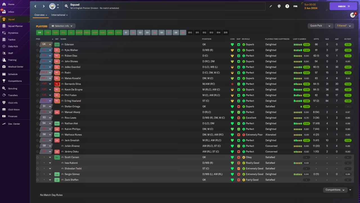Click the Quick Pick button
Screen dimensions: 360x203
pyautogui.click(x=316, y=26)
